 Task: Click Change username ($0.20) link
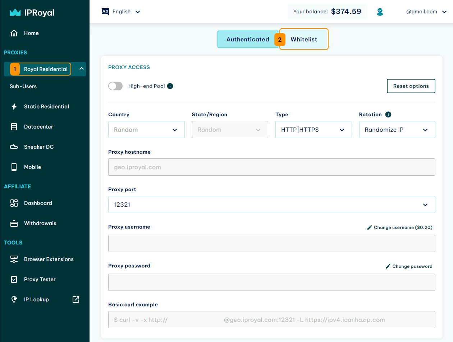pos(400,228)
